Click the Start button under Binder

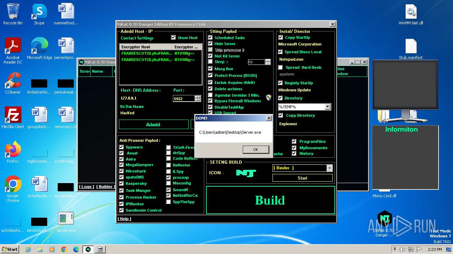303,178
